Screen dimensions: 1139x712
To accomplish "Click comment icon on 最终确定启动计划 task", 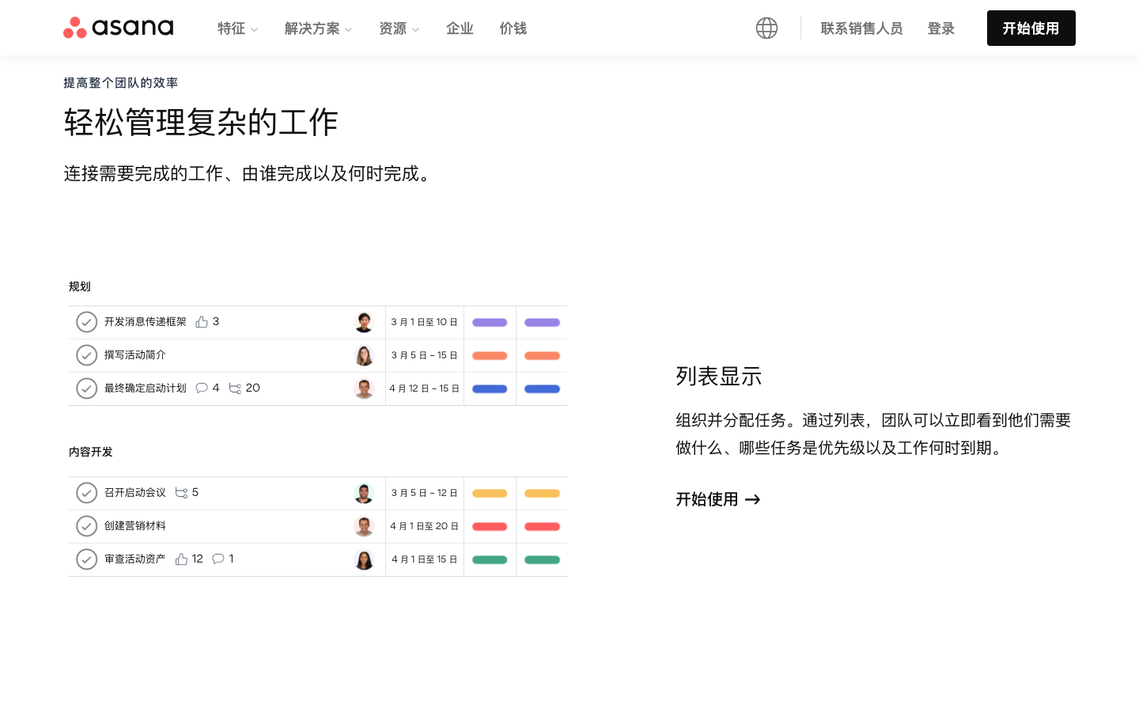I will coord(202,388).
